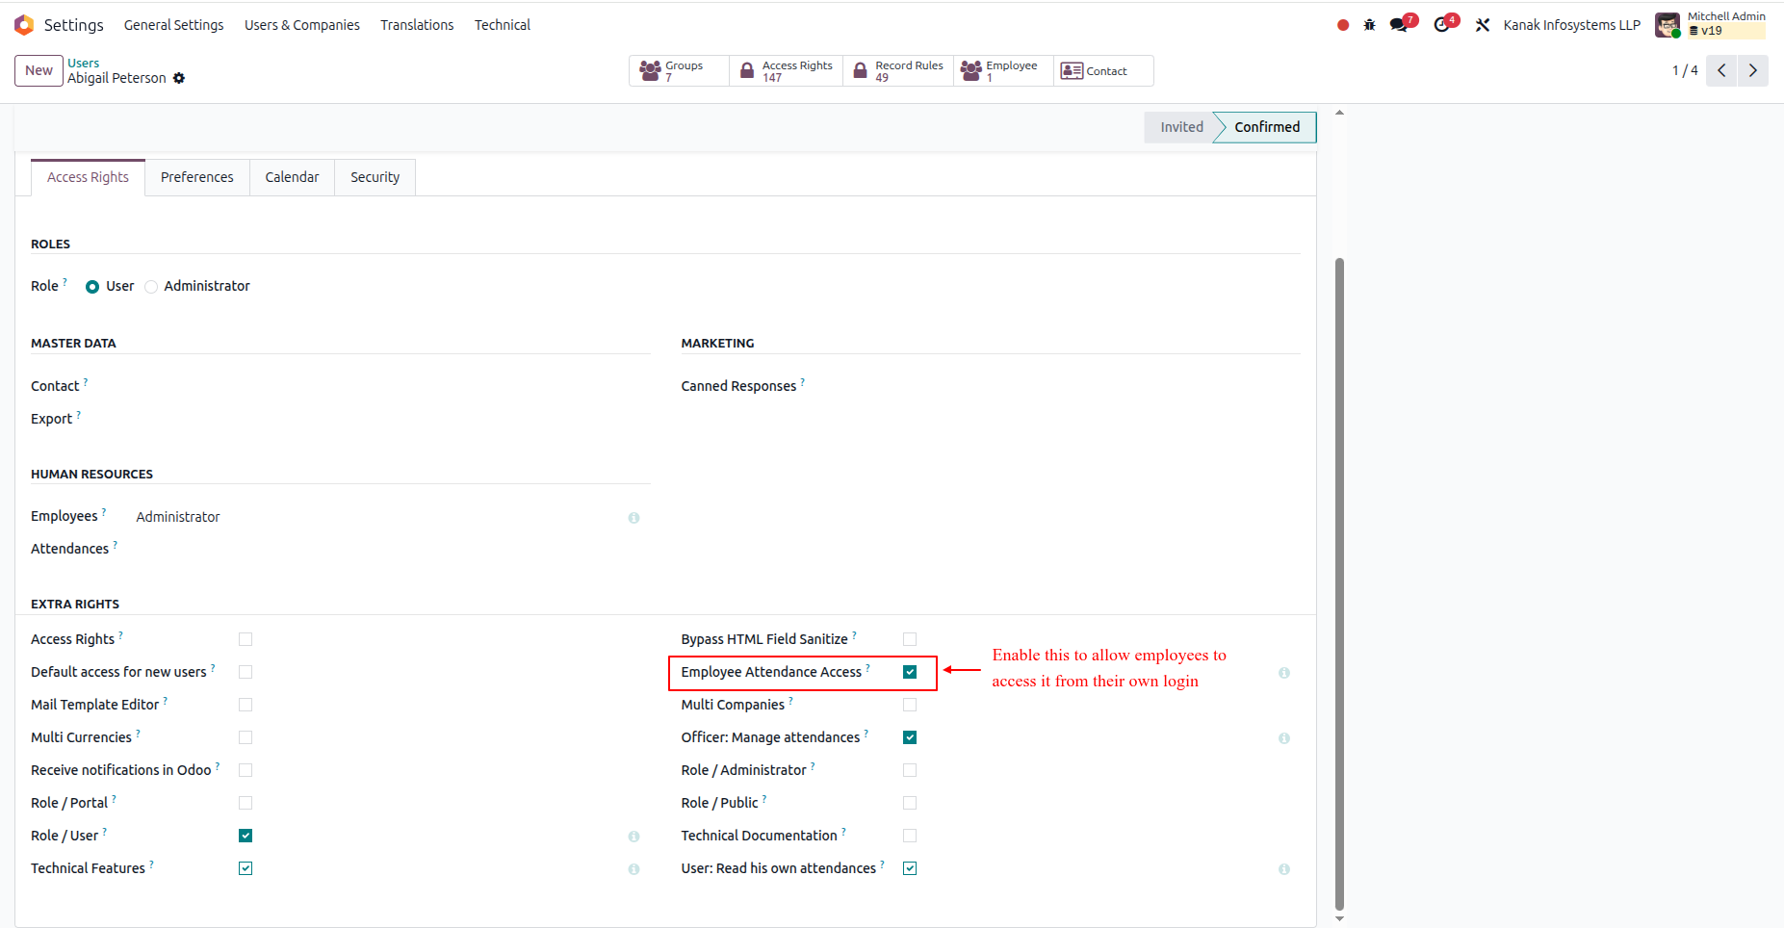Open the General Settings menu
Viewport: 1784px width, 928px height.
click(x=173, y=25)
